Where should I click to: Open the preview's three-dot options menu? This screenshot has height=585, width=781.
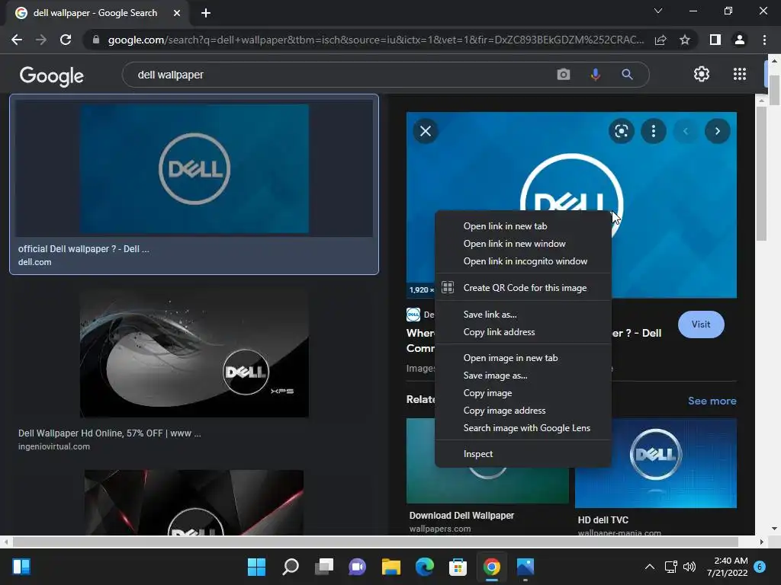click(654, 131)
